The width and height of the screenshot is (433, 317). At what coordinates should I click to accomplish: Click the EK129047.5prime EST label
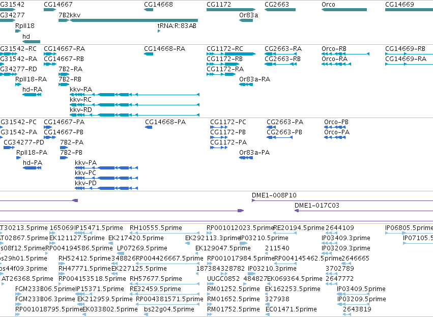(223, 248)
